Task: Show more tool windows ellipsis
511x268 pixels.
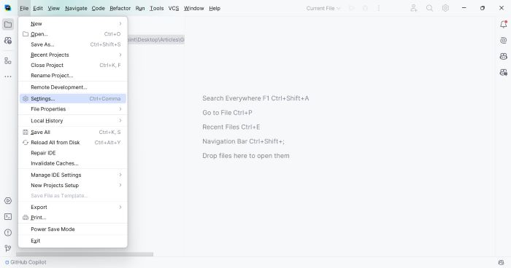Action: pos(8,76)
